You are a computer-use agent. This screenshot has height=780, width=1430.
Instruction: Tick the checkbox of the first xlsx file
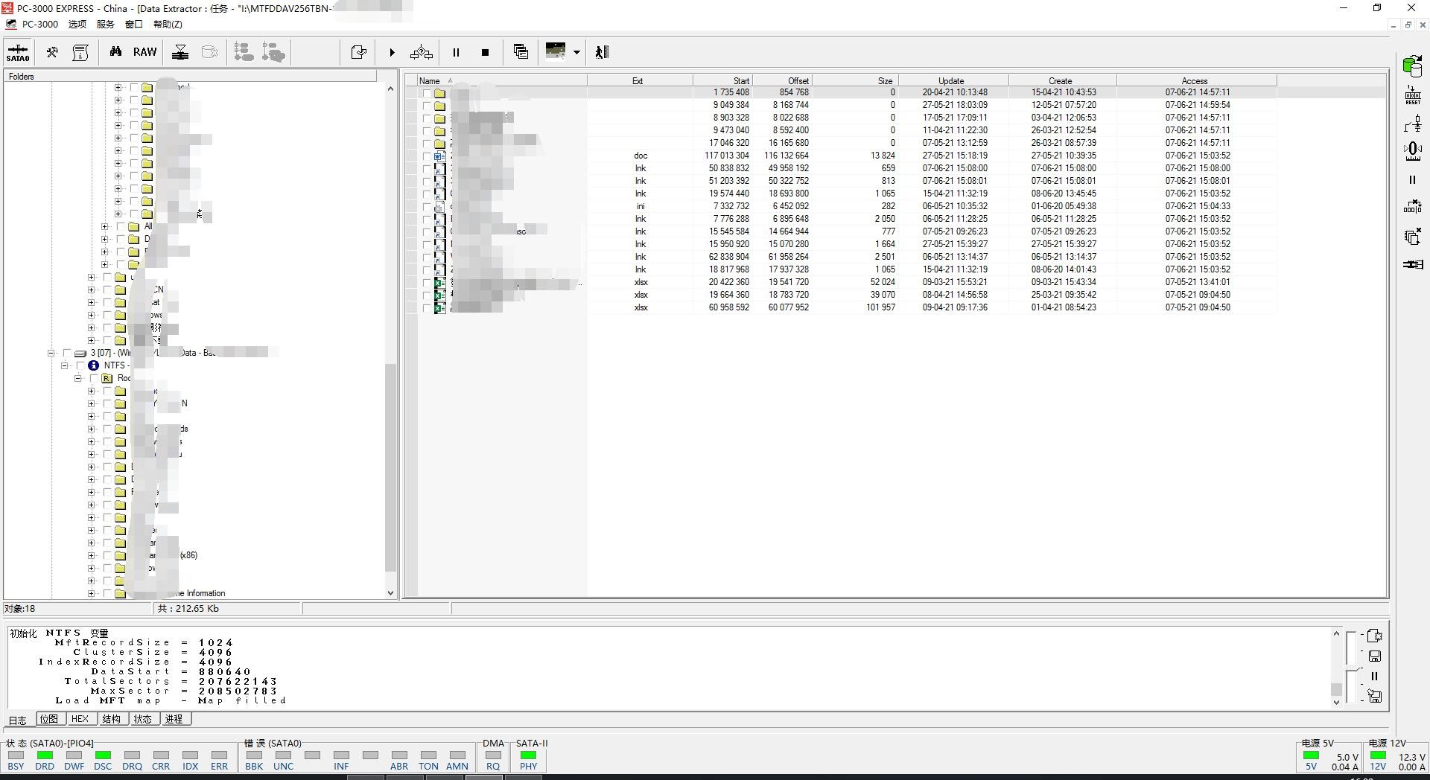[427, 283]
